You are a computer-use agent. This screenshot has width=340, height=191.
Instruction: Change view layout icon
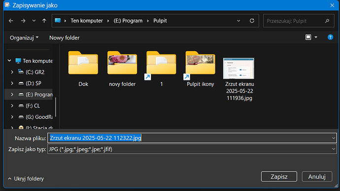(308, 37)
